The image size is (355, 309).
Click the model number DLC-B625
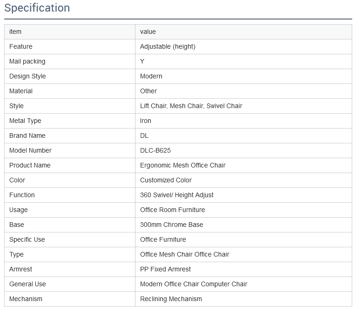[155, 150]
